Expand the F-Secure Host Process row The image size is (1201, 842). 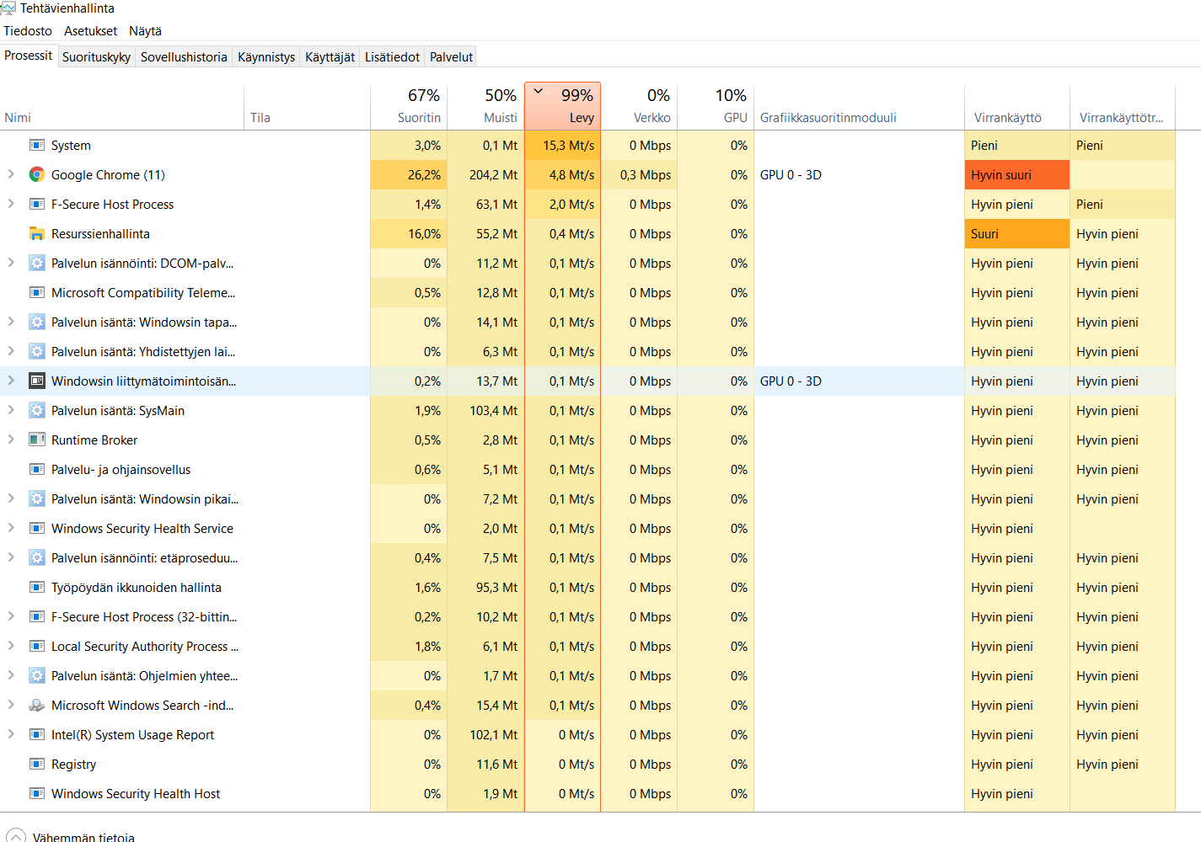click(x=11, y=204)
